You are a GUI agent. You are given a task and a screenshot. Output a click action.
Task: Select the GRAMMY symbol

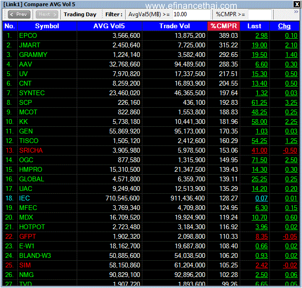coord(33,55)
